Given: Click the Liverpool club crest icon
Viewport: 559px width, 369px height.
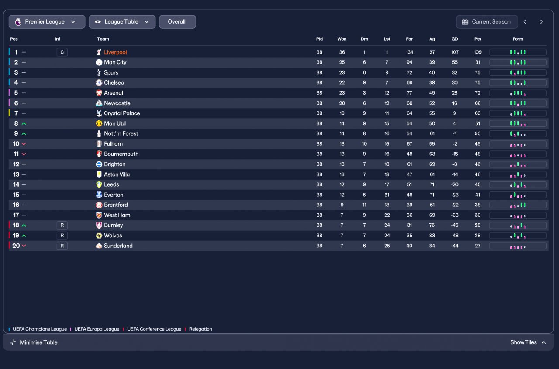Looking at the screenshot, I should click(x=99, y=52).
